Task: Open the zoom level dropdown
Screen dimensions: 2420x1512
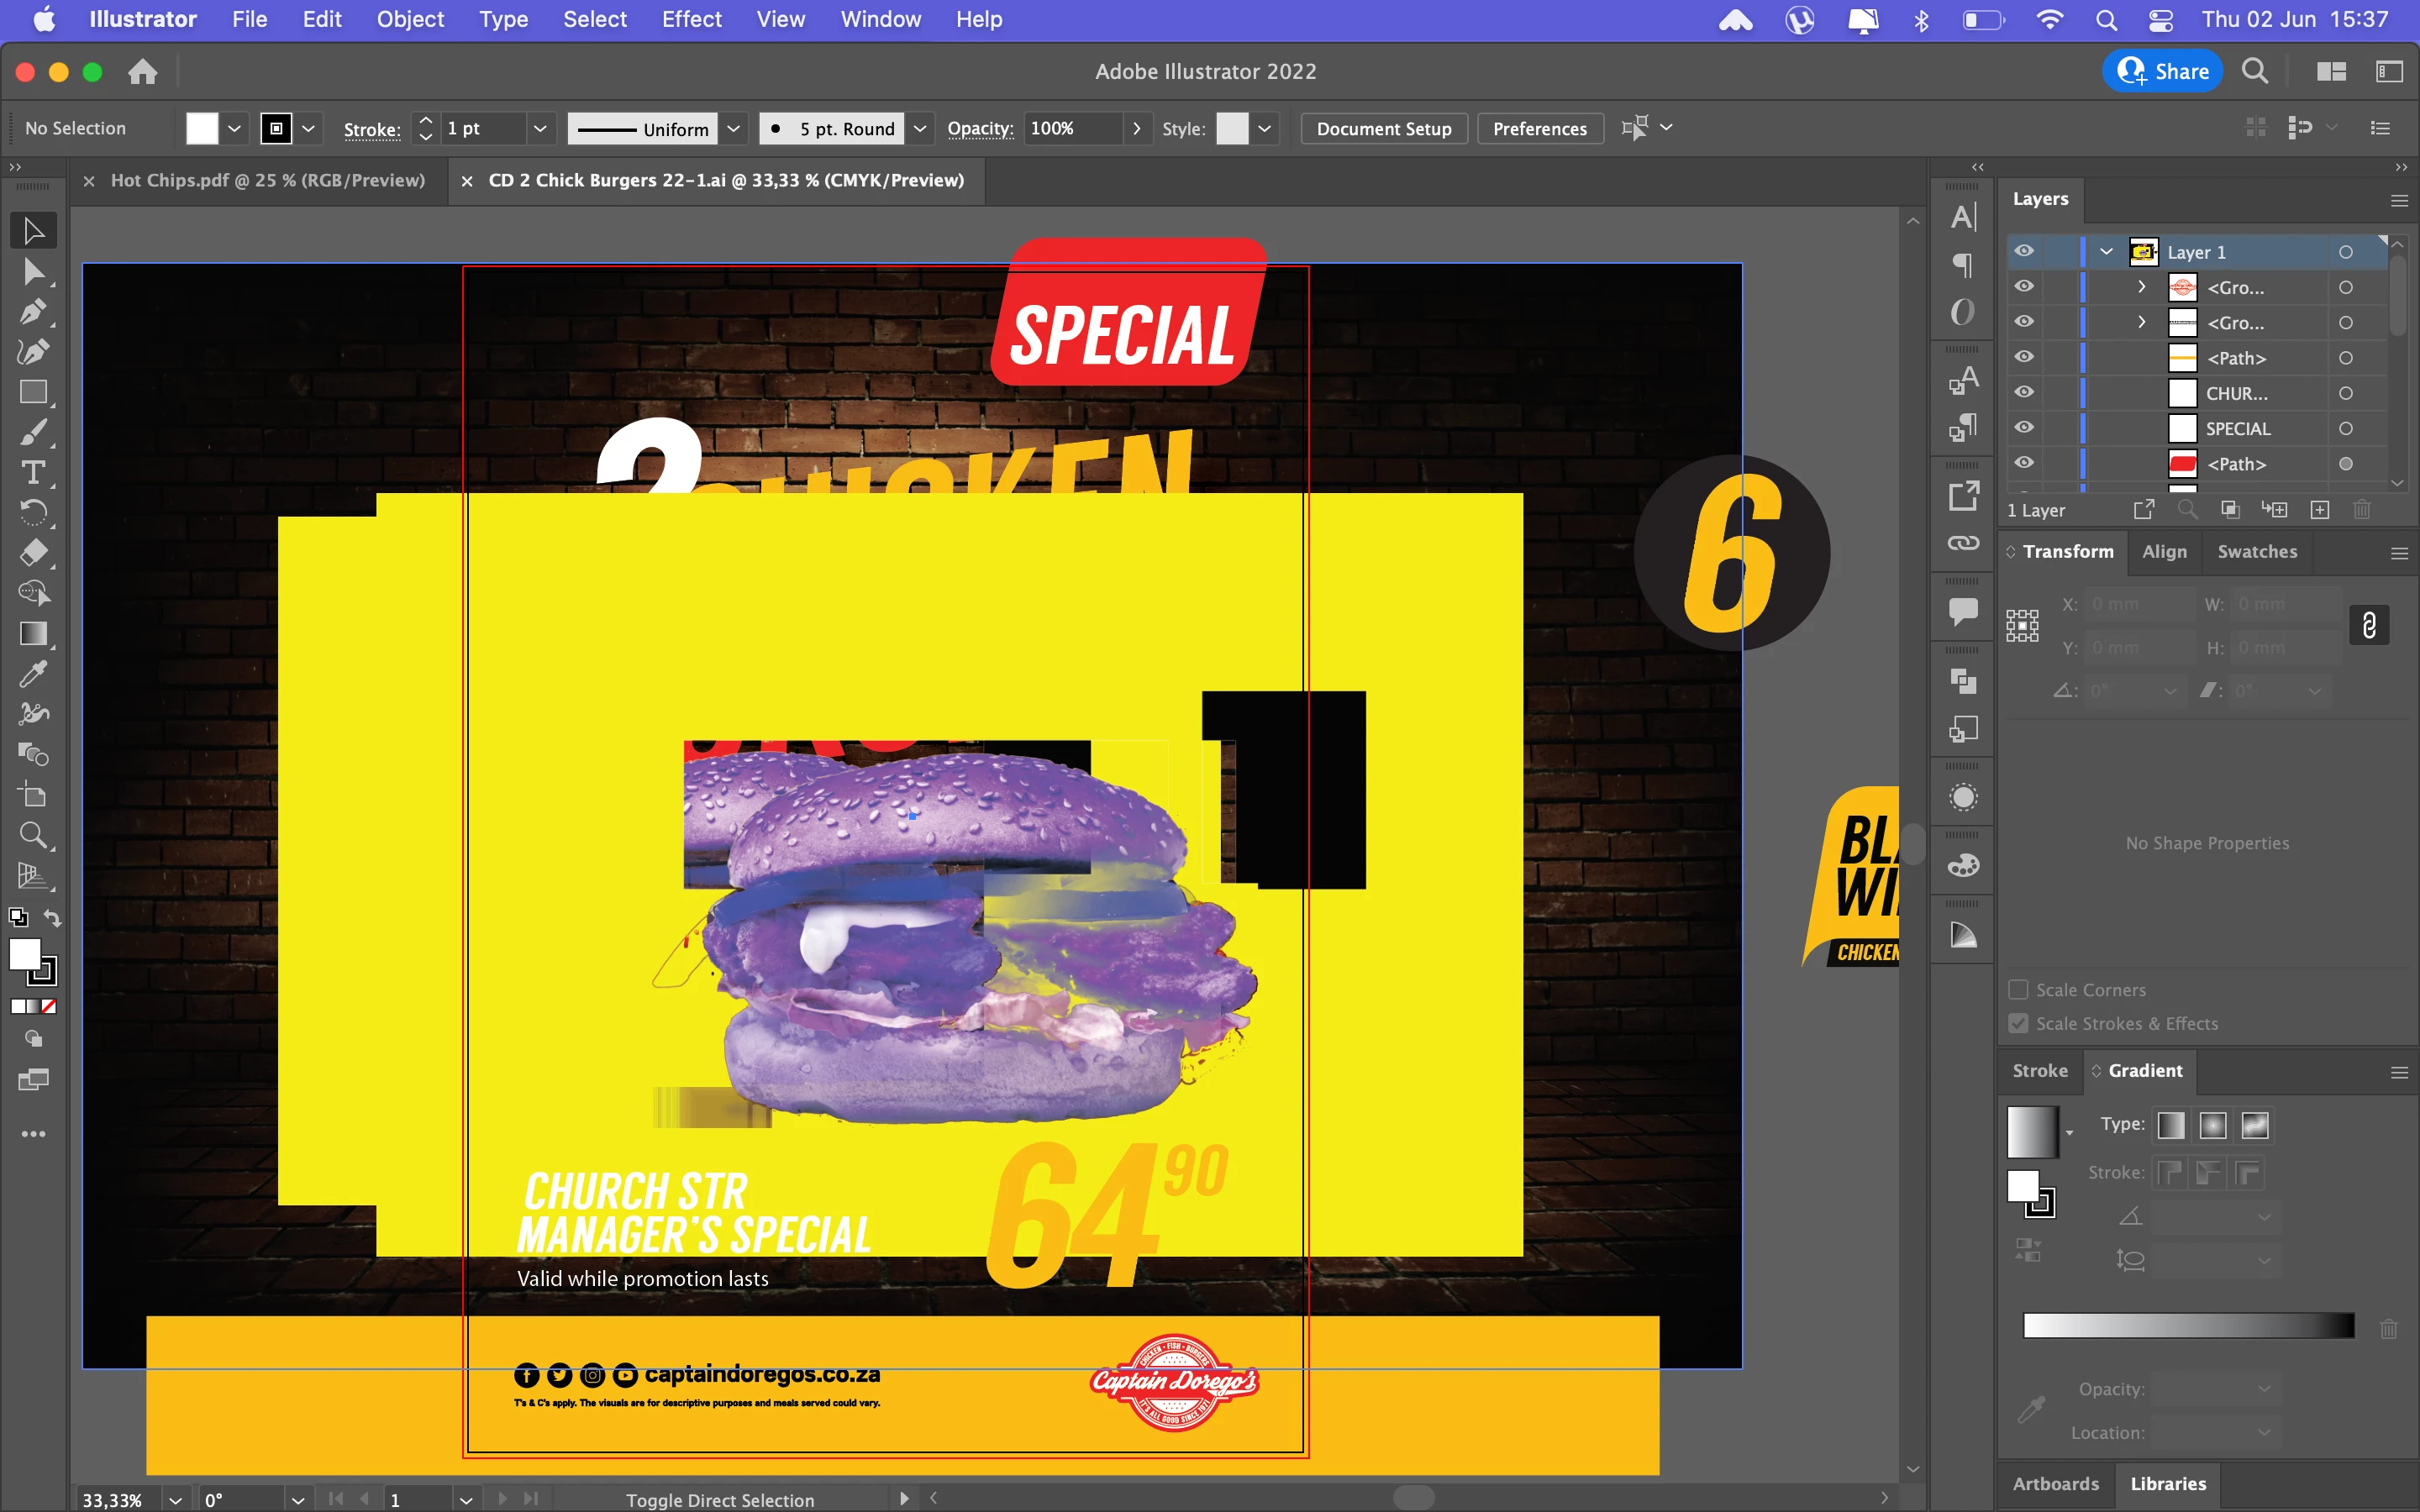Action: click(x=176, y=1499)
